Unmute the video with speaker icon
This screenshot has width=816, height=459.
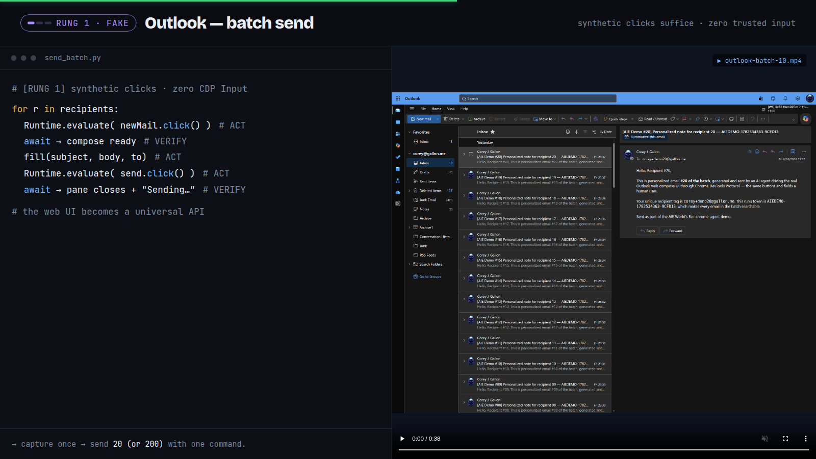tap(765, 439)
